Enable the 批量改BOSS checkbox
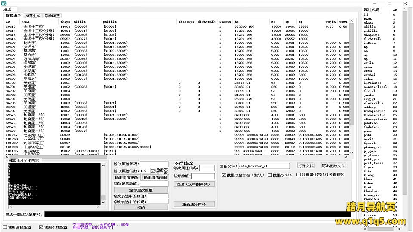The width and height of the screenshot is (413, 232). [x=270, y=175]
